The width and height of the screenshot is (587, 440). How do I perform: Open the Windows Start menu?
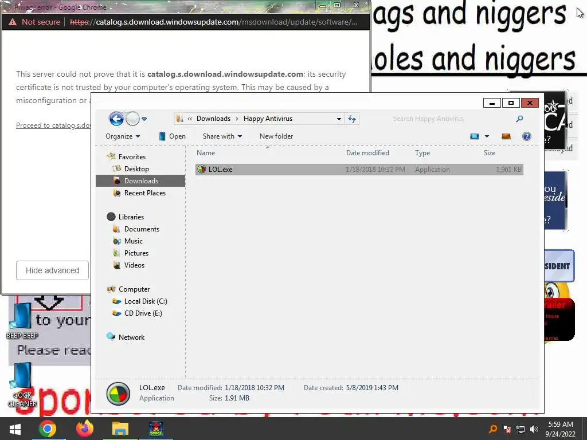click(15, 429)
